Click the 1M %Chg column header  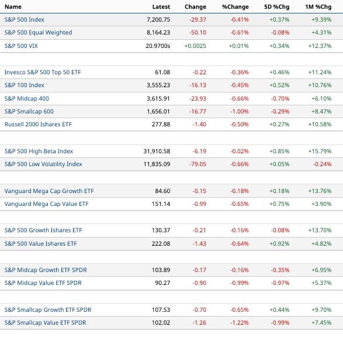click(318, 7)
